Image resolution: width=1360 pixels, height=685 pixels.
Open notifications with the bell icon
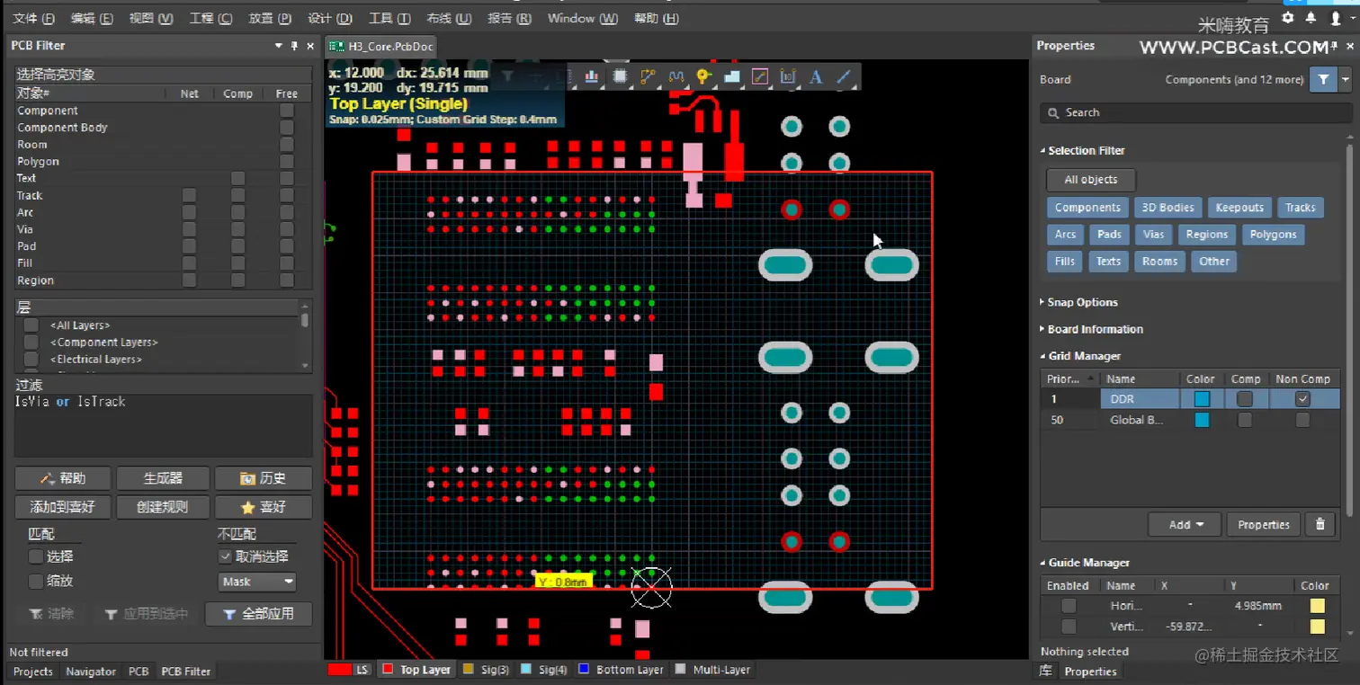tap(1311, 18)
